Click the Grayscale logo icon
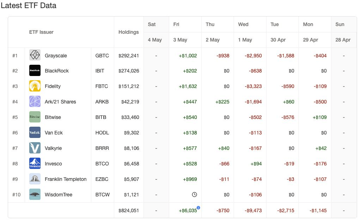 (35, 55)
